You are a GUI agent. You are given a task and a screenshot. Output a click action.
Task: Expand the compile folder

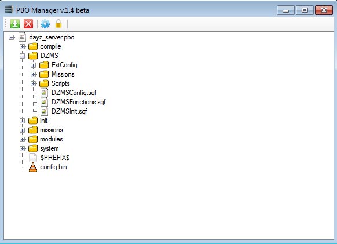[22, 46]
